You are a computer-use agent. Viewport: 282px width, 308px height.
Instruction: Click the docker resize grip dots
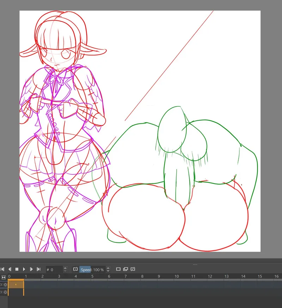click(x=195, y=264)
